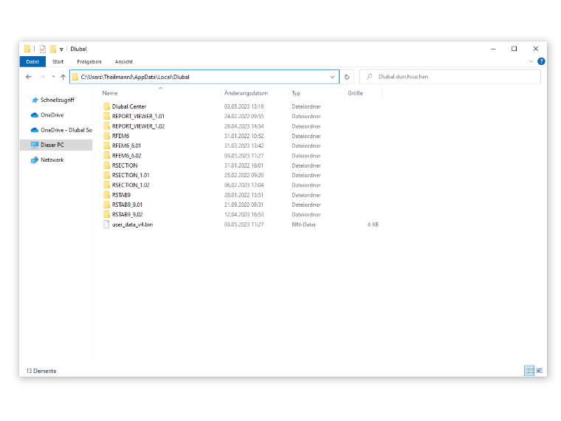Switch to details view layout
Viewport: 561px width, 421px height.
[529, 371]
